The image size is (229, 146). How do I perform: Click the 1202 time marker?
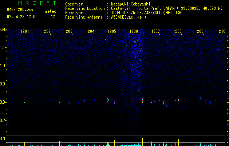[x=46, y=31]
